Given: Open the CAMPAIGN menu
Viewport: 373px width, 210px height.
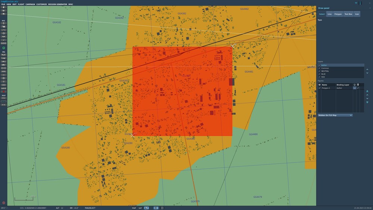Looking at the screenshot, I should pos(30,4).
